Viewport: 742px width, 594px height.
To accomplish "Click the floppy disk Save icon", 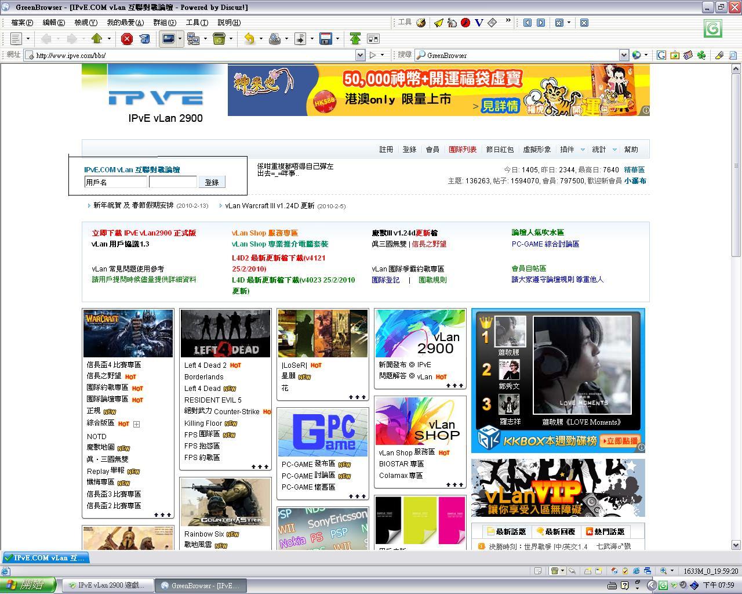I will click(x=326, y=39).
